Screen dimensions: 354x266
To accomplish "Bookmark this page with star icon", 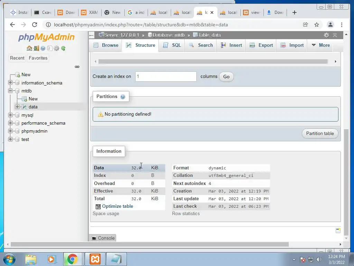I will click(317, 25).
